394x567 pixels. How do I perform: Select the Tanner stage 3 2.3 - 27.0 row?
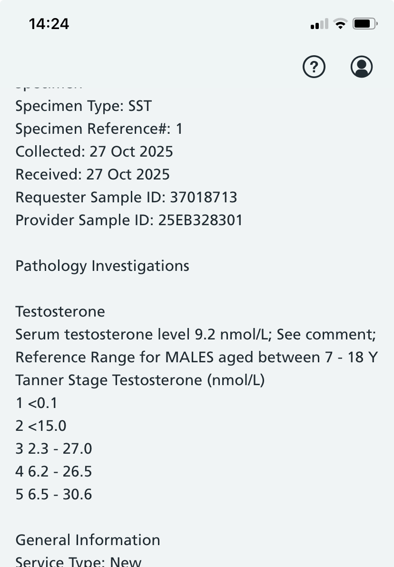pyautogui.click(x=54, y=449)
